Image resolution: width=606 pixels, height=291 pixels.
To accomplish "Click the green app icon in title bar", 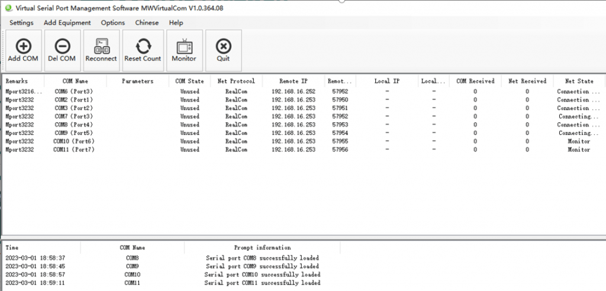I will pyautogui.click(x=9, y=8).
